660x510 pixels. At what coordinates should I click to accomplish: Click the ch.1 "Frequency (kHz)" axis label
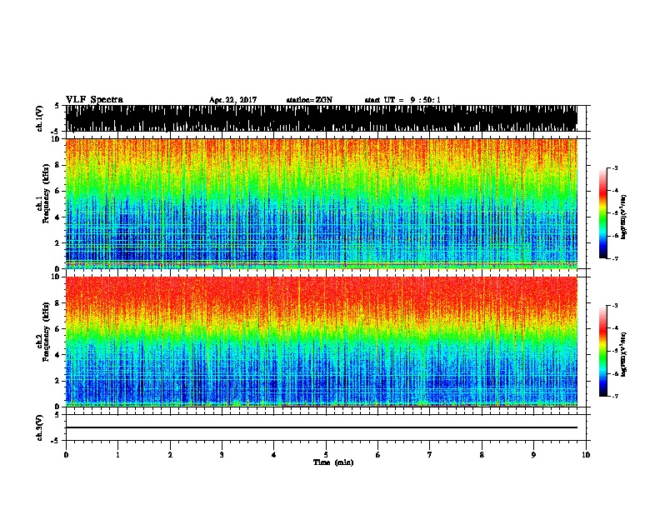46,194
